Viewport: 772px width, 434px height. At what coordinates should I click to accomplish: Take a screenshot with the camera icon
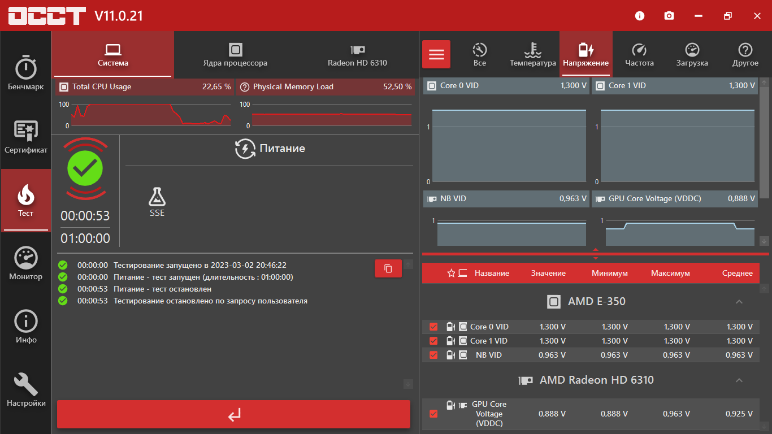(x=669, y=16)
